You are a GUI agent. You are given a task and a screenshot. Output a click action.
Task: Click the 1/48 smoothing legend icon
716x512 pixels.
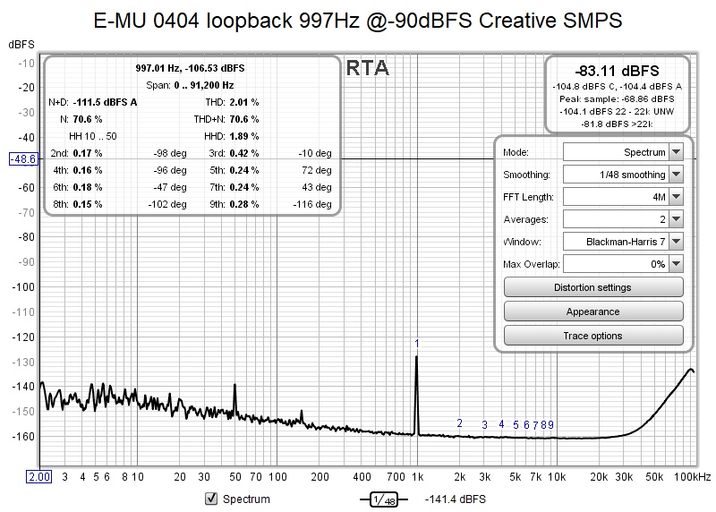pos(384,499)
